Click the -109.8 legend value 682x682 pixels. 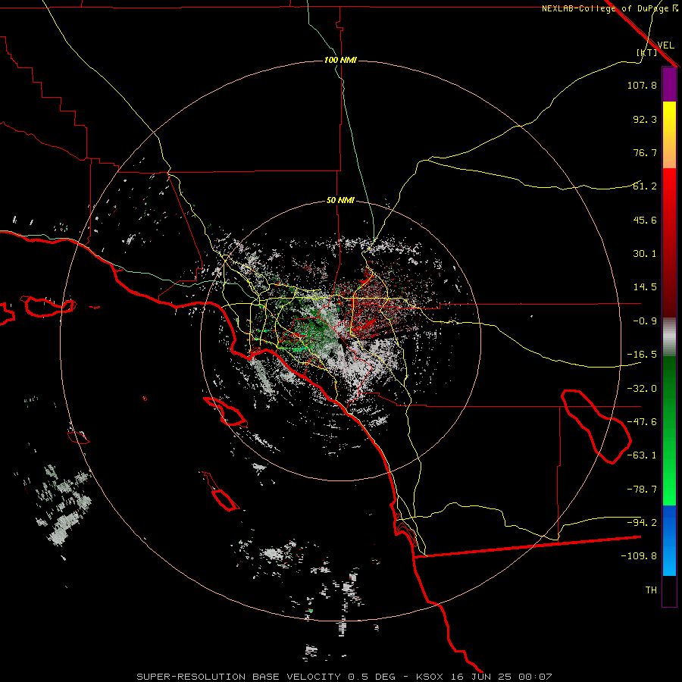(639, 556)
